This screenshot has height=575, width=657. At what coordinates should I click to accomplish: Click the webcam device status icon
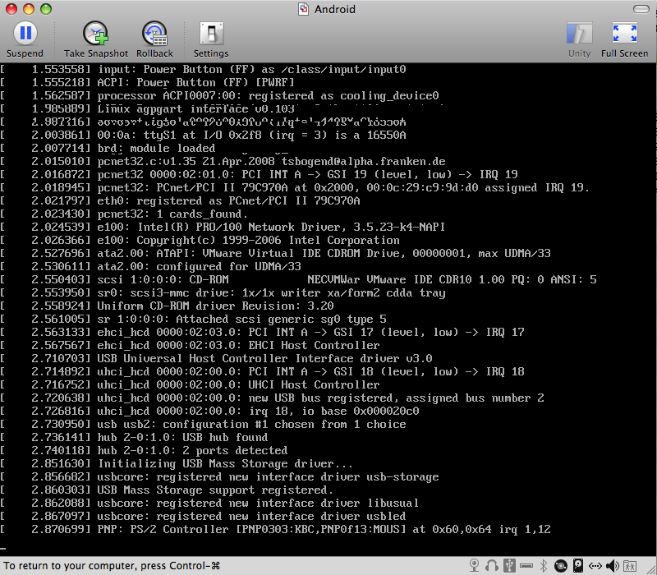475,566
